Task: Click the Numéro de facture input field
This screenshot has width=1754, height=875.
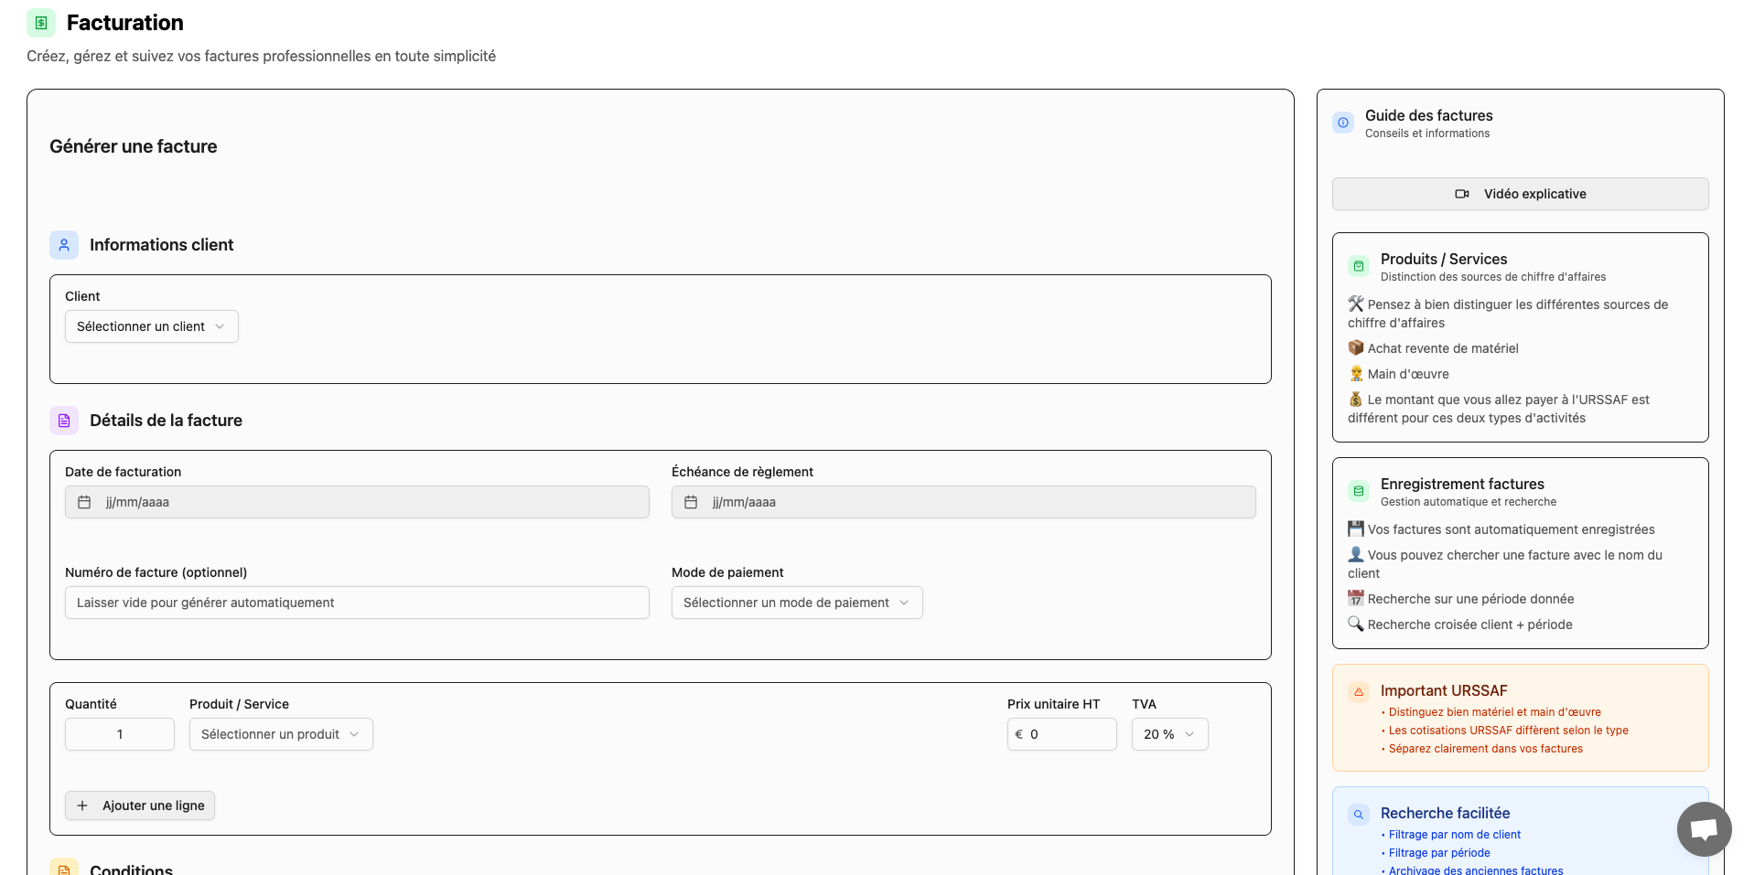Action: (x=357, y=603)
